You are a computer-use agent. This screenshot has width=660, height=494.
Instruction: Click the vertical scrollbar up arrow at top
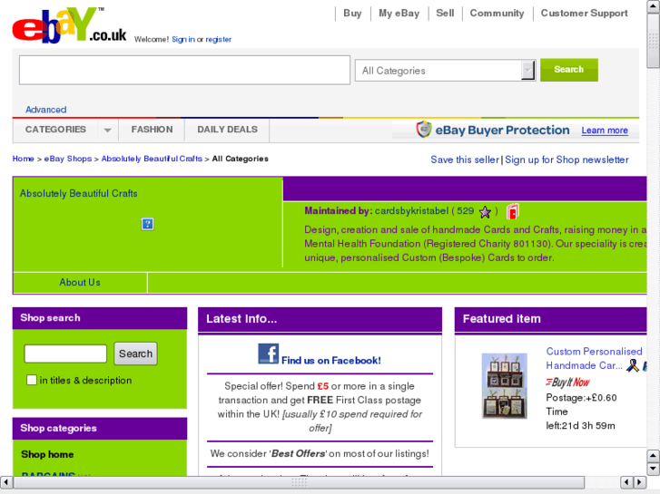(x=654, y=7)
